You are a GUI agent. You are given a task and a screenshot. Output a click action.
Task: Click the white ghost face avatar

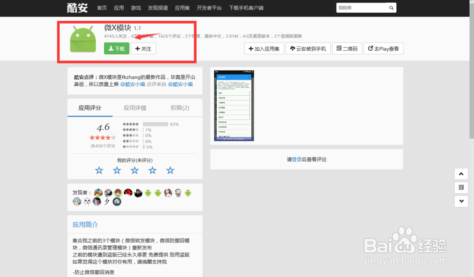click(x=87, y=202)
